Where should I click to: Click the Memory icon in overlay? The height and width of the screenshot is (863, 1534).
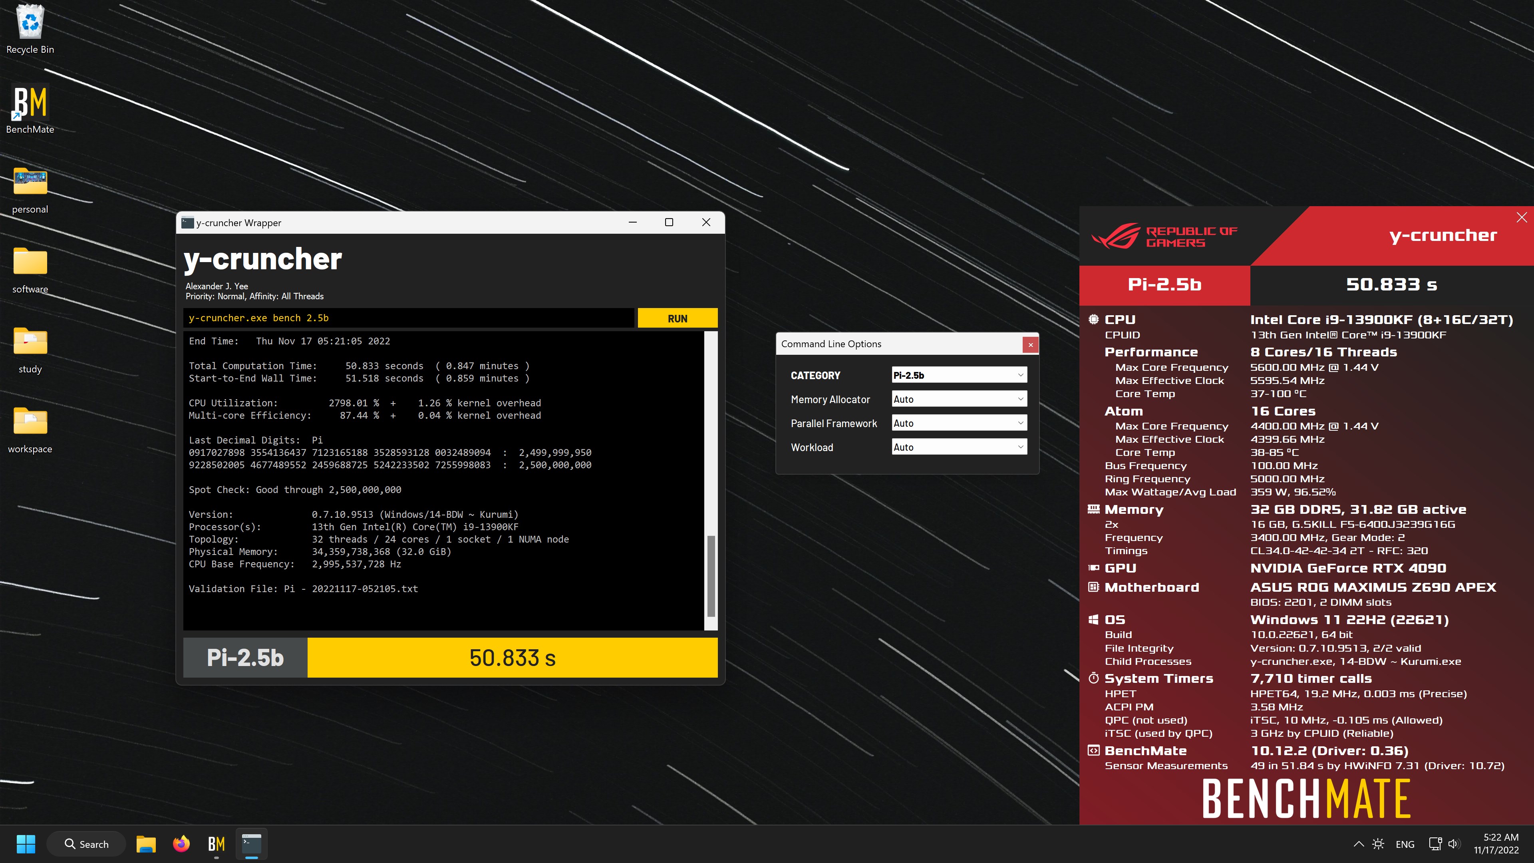[x=1093, y=509]
